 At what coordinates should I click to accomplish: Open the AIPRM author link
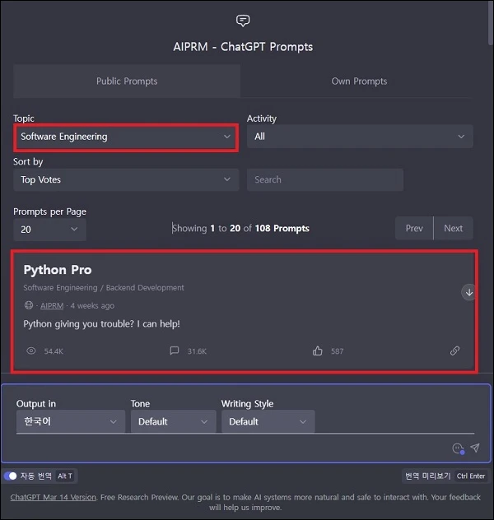[x=52, y=305]
